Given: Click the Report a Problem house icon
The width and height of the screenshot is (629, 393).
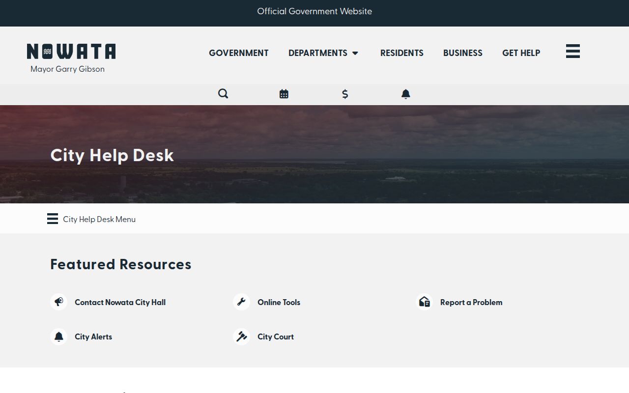Looking at the screenshot, I should [424, 302].
